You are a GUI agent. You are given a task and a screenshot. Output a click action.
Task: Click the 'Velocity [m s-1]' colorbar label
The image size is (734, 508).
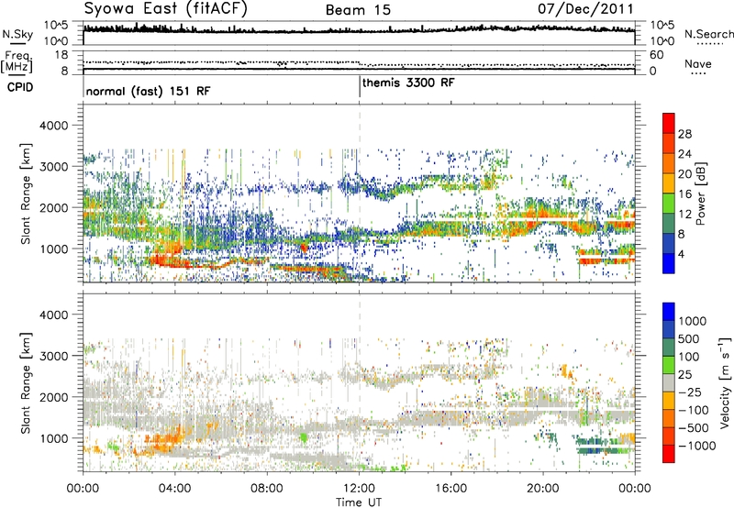click(x=725, y=382)
